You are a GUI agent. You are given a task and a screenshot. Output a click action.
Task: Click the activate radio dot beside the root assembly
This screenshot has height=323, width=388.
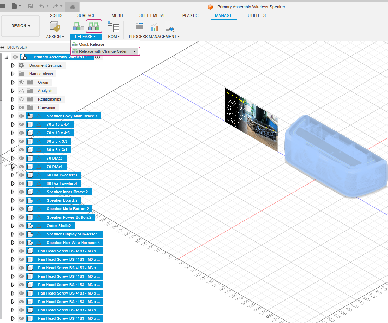point(97,57)
